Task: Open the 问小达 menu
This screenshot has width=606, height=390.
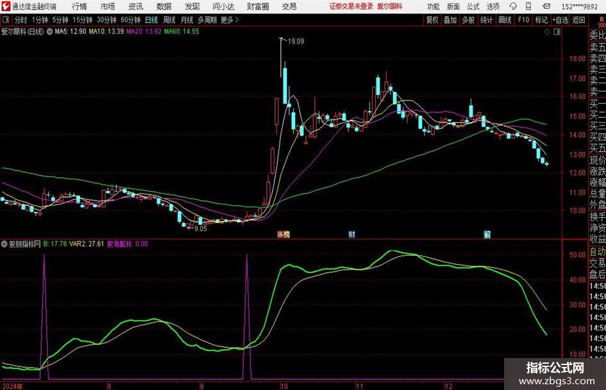Action: [223, 6]
